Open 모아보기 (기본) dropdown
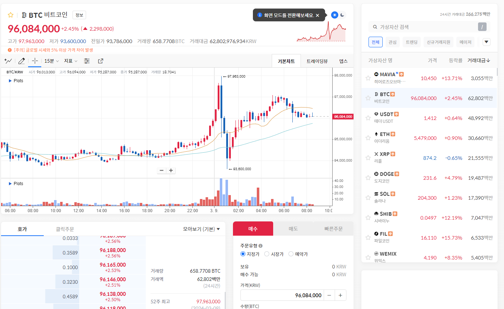 (x=201, y=229)
